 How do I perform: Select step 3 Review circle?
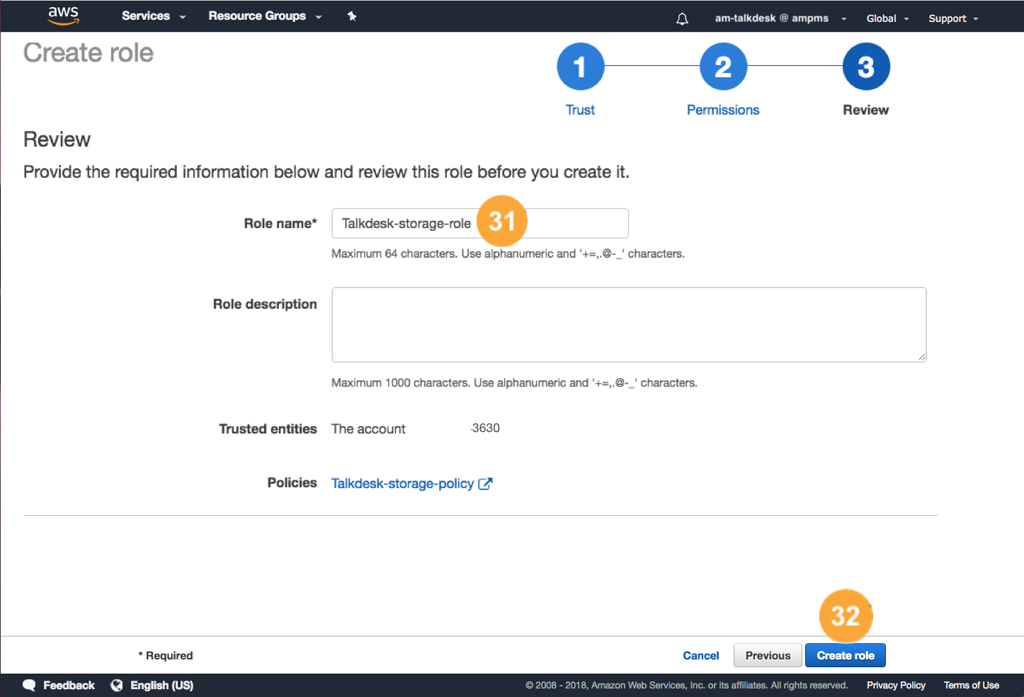click(x=866, y=67)
